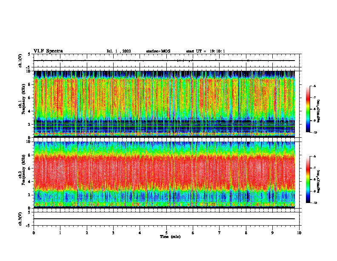
Task: Click time axis tick label '8'
Action: 246,233
